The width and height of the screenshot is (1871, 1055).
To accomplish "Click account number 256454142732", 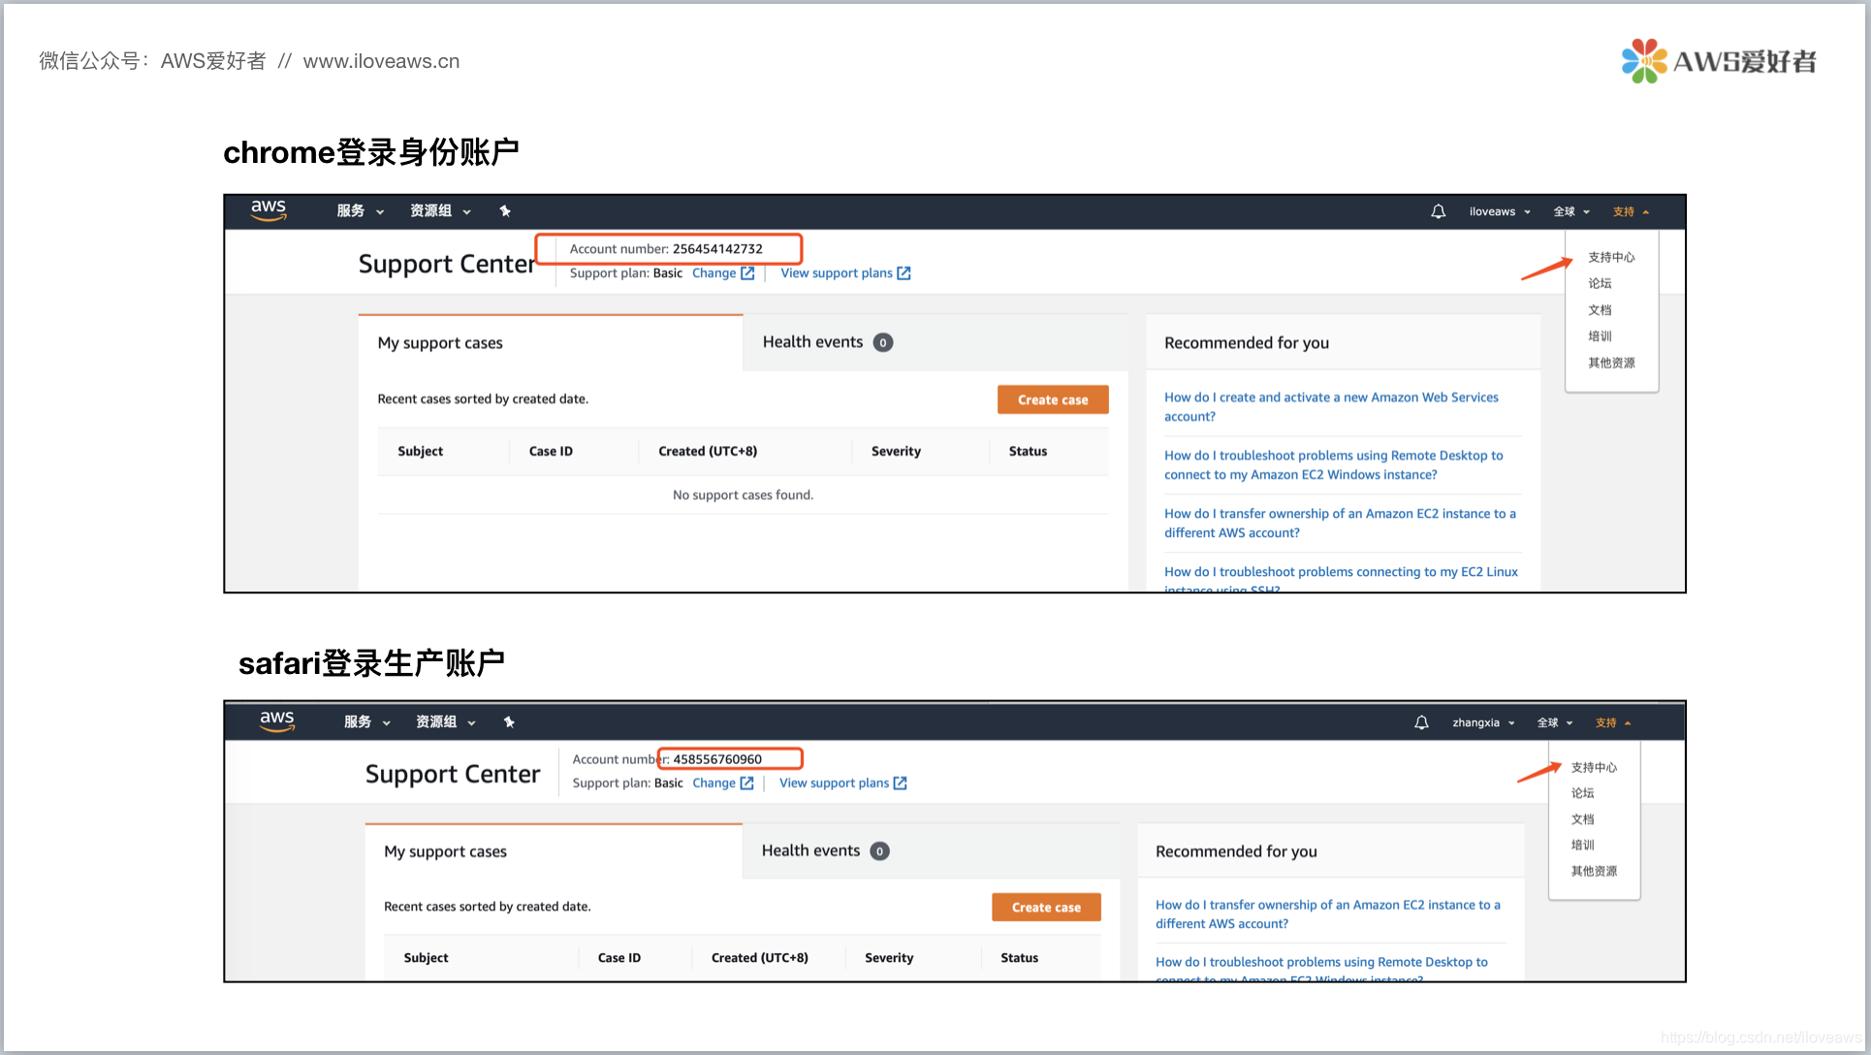I will click(x=717, y=249).
